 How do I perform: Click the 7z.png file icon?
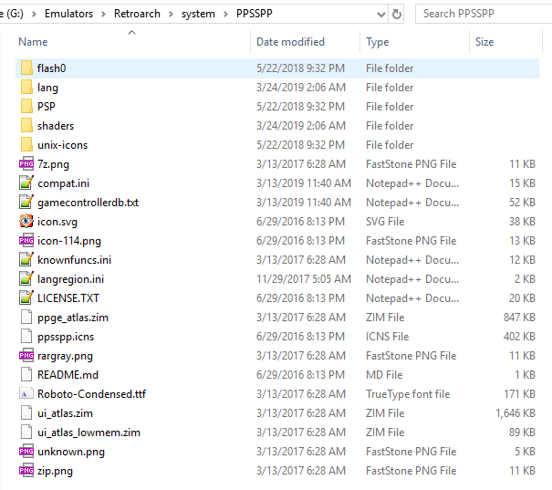26,163
